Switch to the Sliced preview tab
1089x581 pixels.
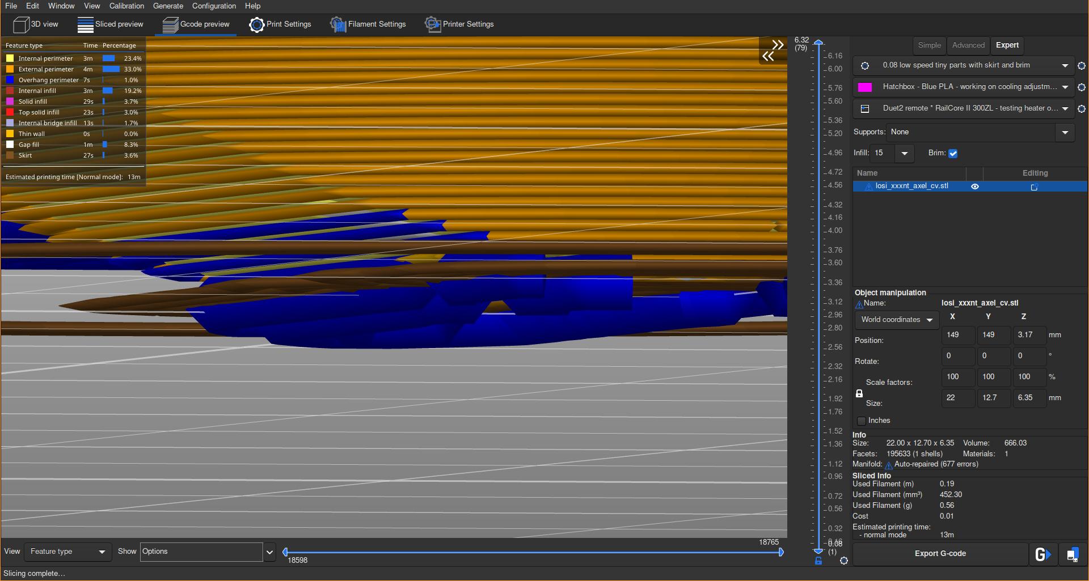click(111, 24)
